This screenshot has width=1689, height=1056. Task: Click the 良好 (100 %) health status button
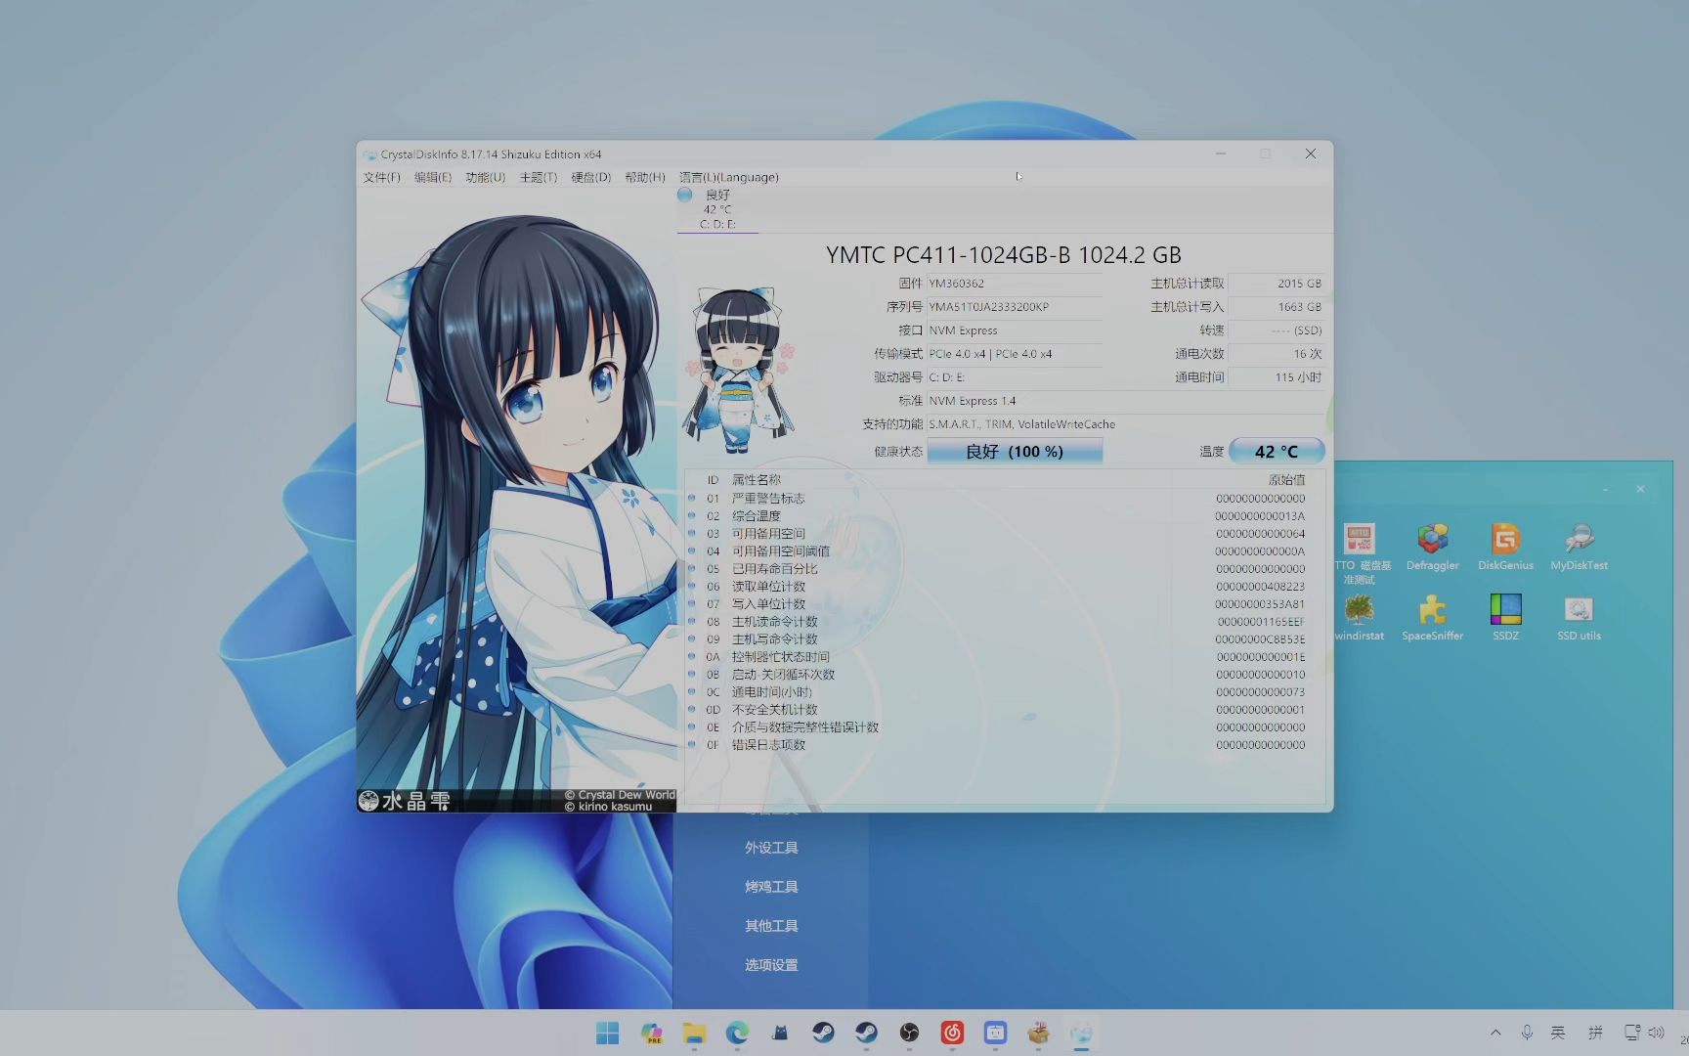click(x=1015, y=451)
